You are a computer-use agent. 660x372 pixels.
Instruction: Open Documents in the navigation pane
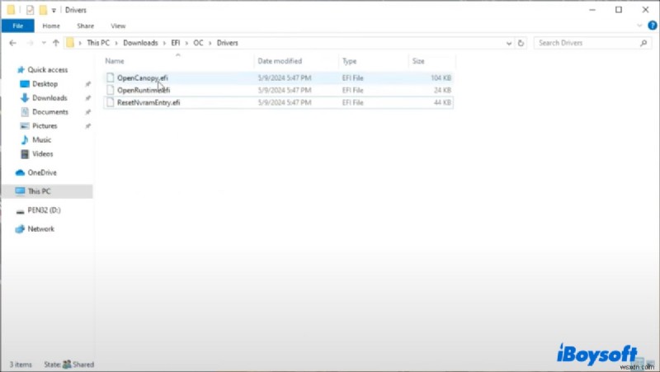pos(50,112)
